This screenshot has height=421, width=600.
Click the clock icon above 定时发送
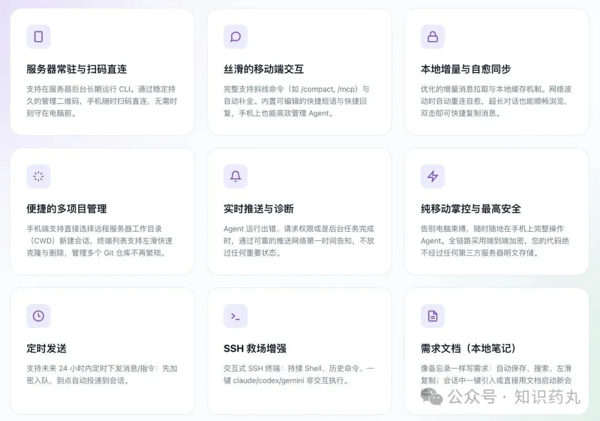[38, 316]
